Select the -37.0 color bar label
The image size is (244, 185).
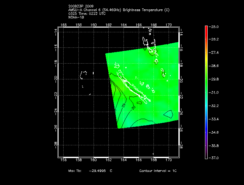(x=215, y=158)
